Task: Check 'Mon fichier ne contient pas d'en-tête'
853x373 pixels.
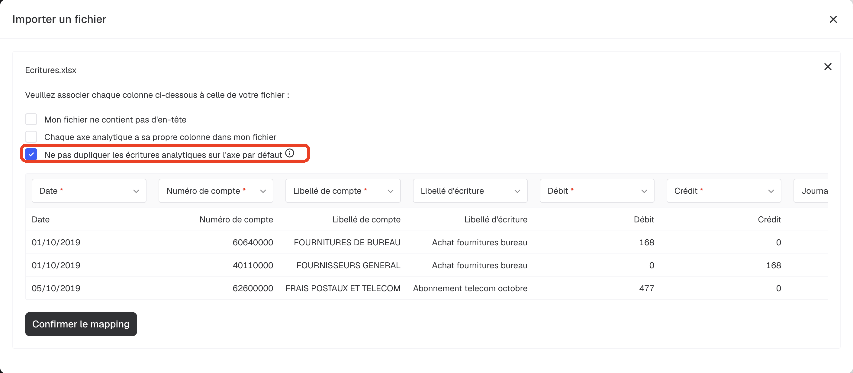Action: pyautogui.click(x=31, y=119)
